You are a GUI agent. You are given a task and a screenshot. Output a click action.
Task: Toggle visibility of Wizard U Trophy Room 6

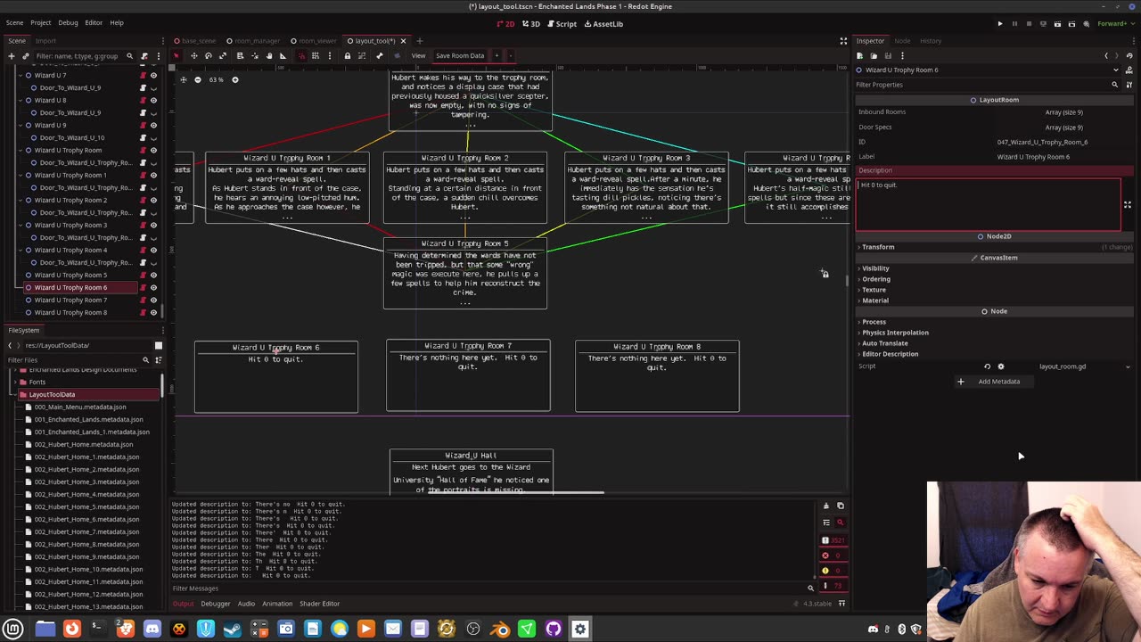pos(153,287)
